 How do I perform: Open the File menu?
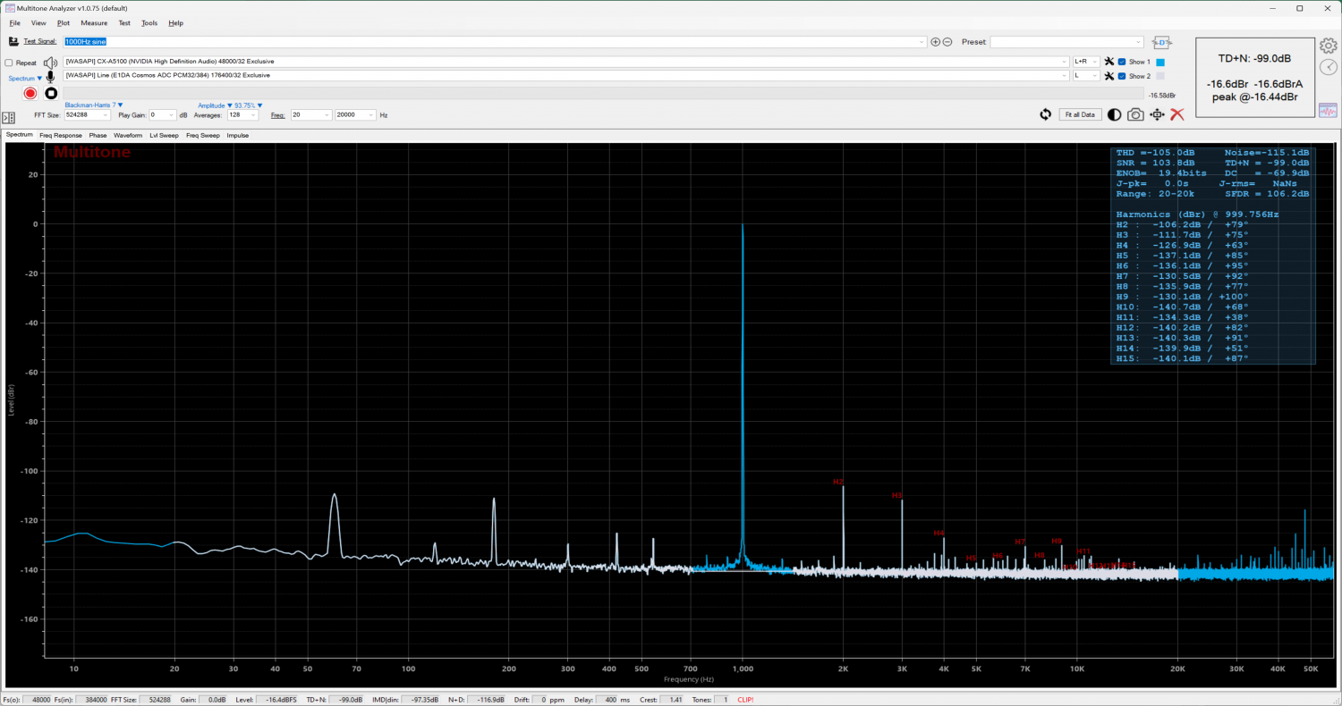click(14, 23)
